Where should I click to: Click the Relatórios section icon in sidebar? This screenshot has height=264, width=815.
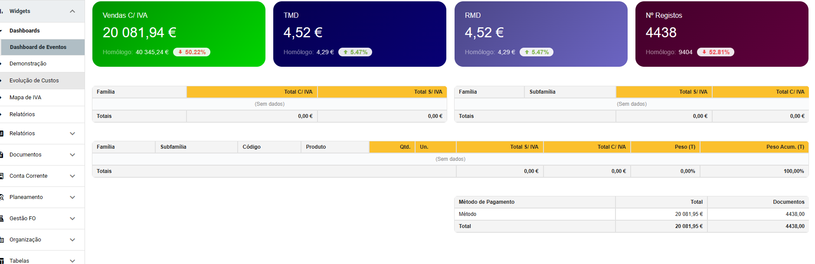(2, 134)
